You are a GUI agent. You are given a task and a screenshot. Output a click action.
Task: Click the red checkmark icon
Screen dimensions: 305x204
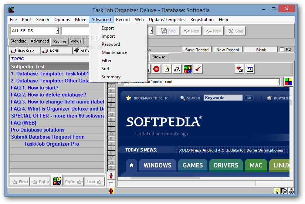[198, 69]
